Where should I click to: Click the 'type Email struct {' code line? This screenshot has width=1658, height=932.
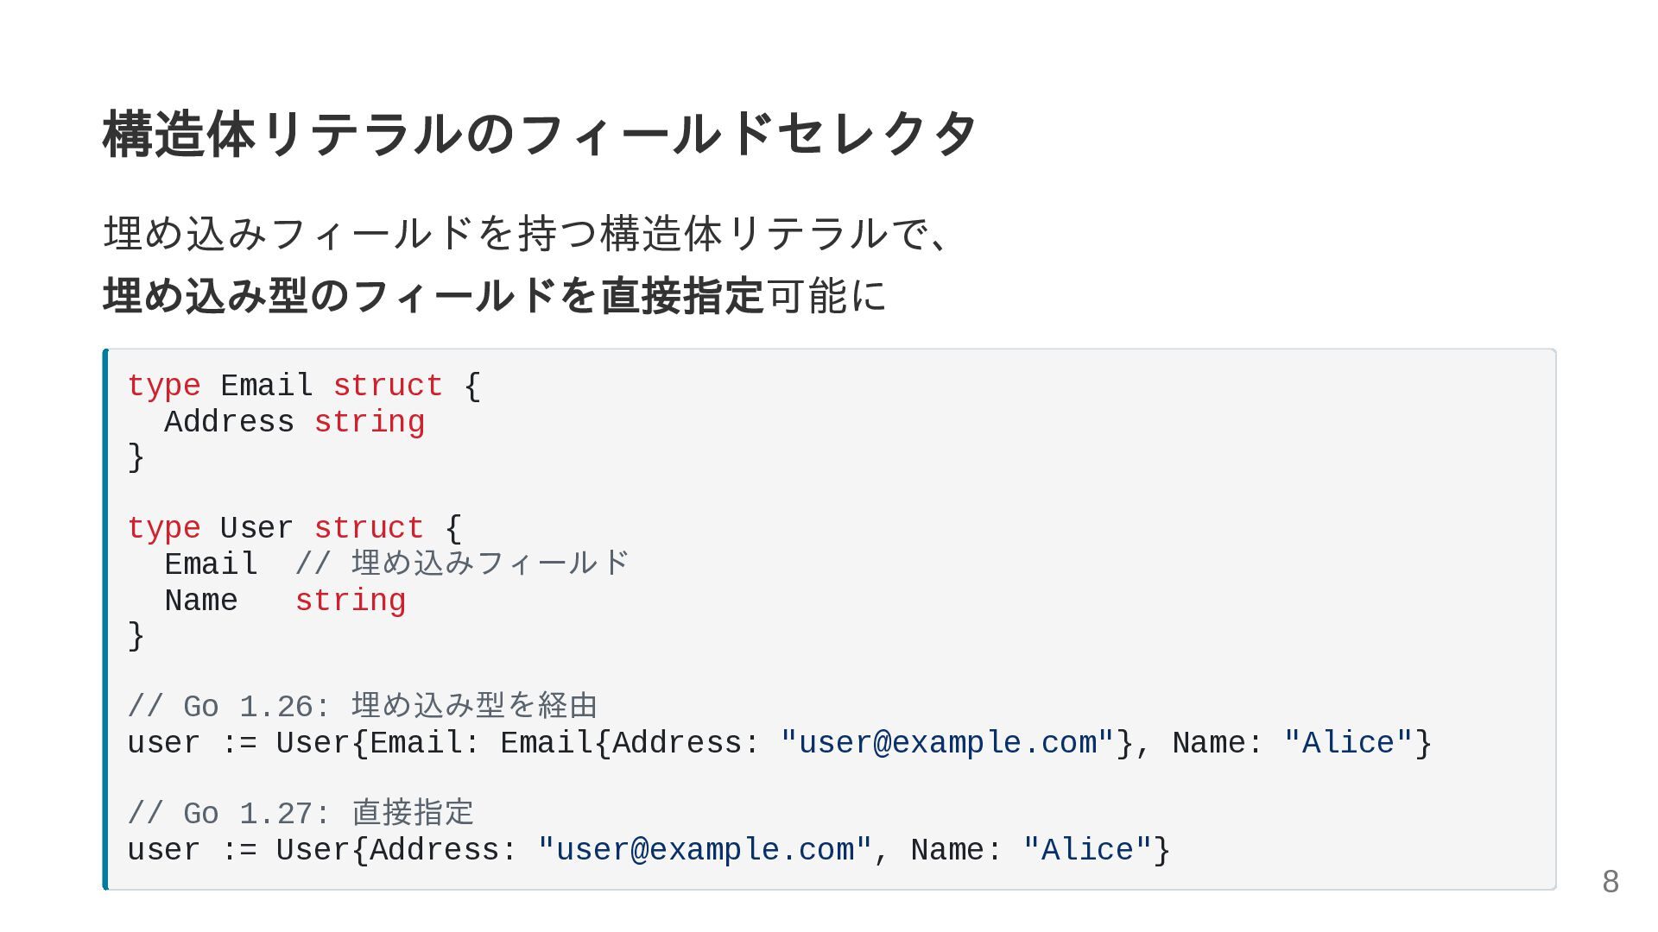(x=304, y=386)
